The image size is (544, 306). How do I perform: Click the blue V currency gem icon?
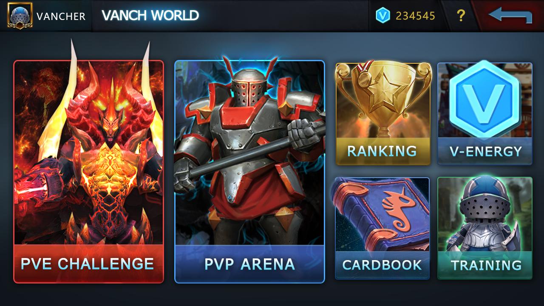(383, 16)
